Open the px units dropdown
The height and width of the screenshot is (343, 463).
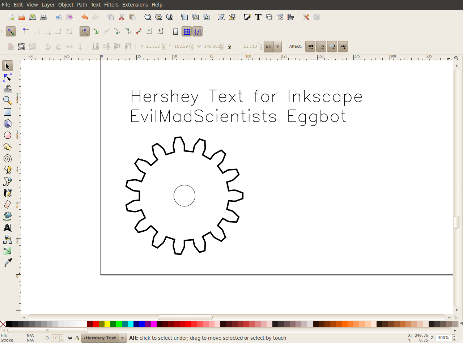(x=277, y=47)
